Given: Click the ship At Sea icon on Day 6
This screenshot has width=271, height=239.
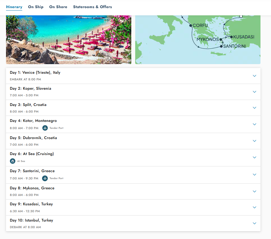Looking at the screenshot, I should click(x=13, y=161).
